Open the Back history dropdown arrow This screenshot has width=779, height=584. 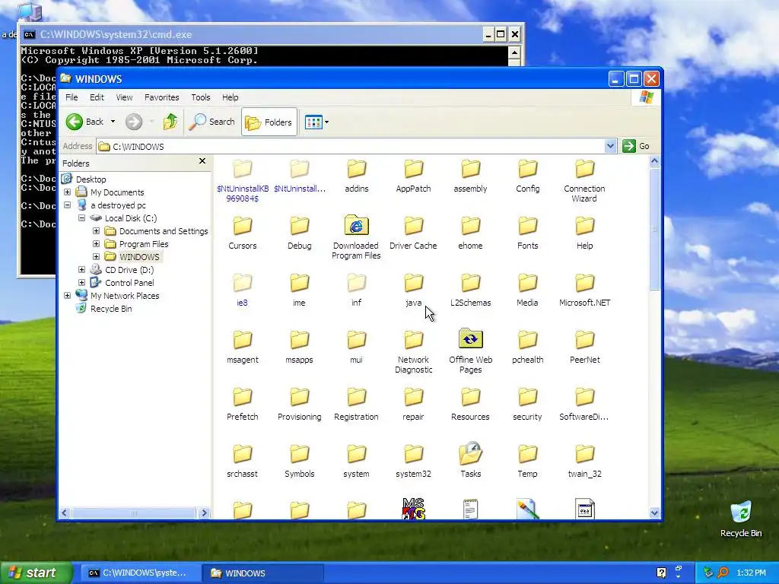pyautogui.click(x=113, y=122)
